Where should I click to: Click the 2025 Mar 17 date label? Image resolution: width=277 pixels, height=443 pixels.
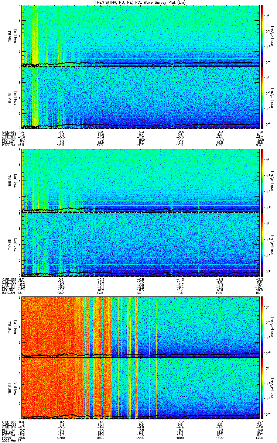(x=9, y=440)
